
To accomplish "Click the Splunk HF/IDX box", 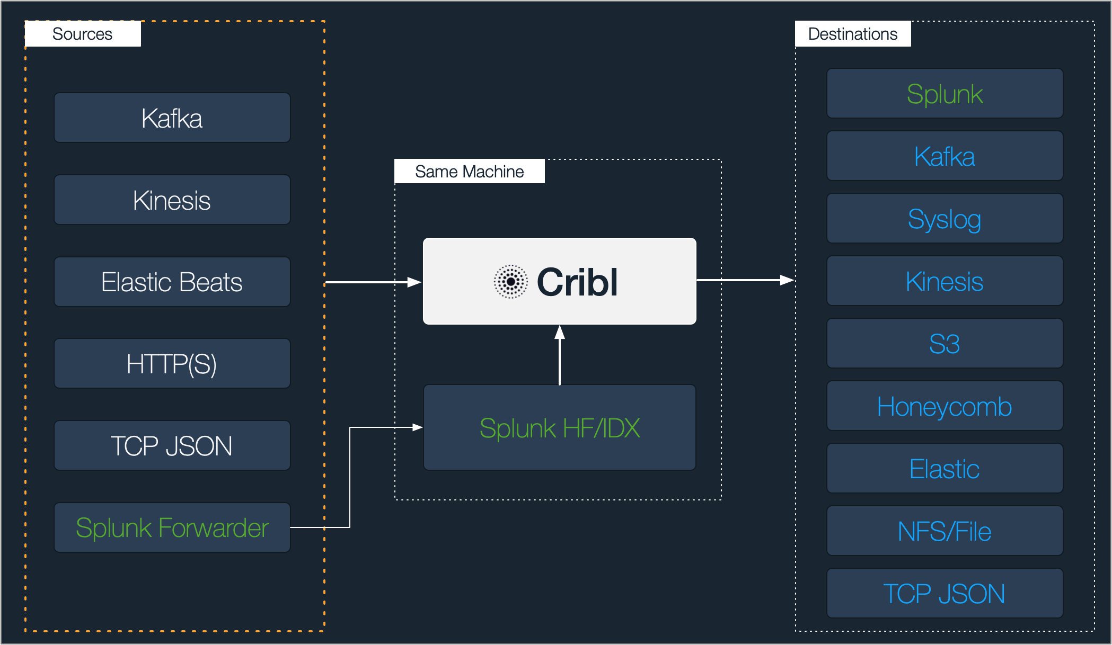I will click(559, 428).
